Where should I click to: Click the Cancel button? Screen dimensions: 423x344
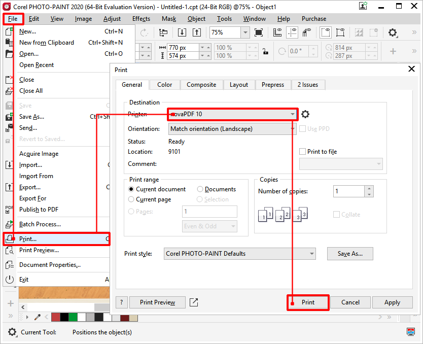350,302
